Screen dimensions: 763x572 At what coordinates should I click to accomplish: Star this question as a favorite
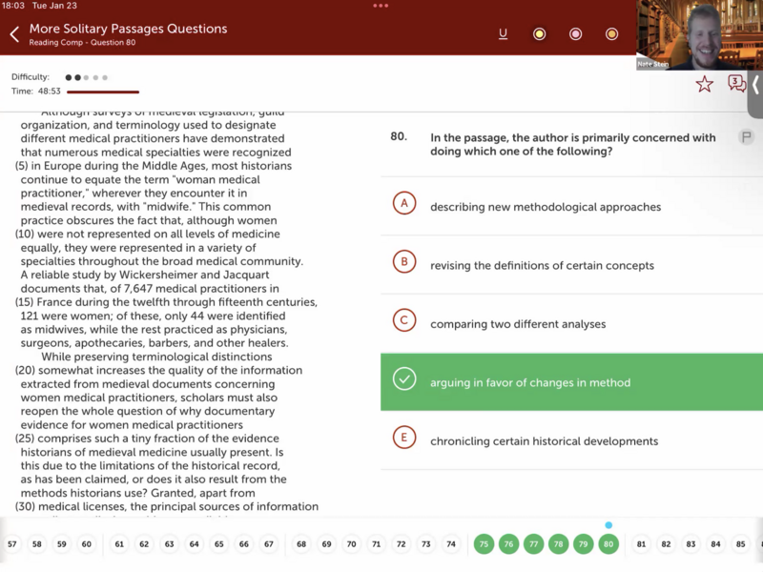(x=704, y=84)
